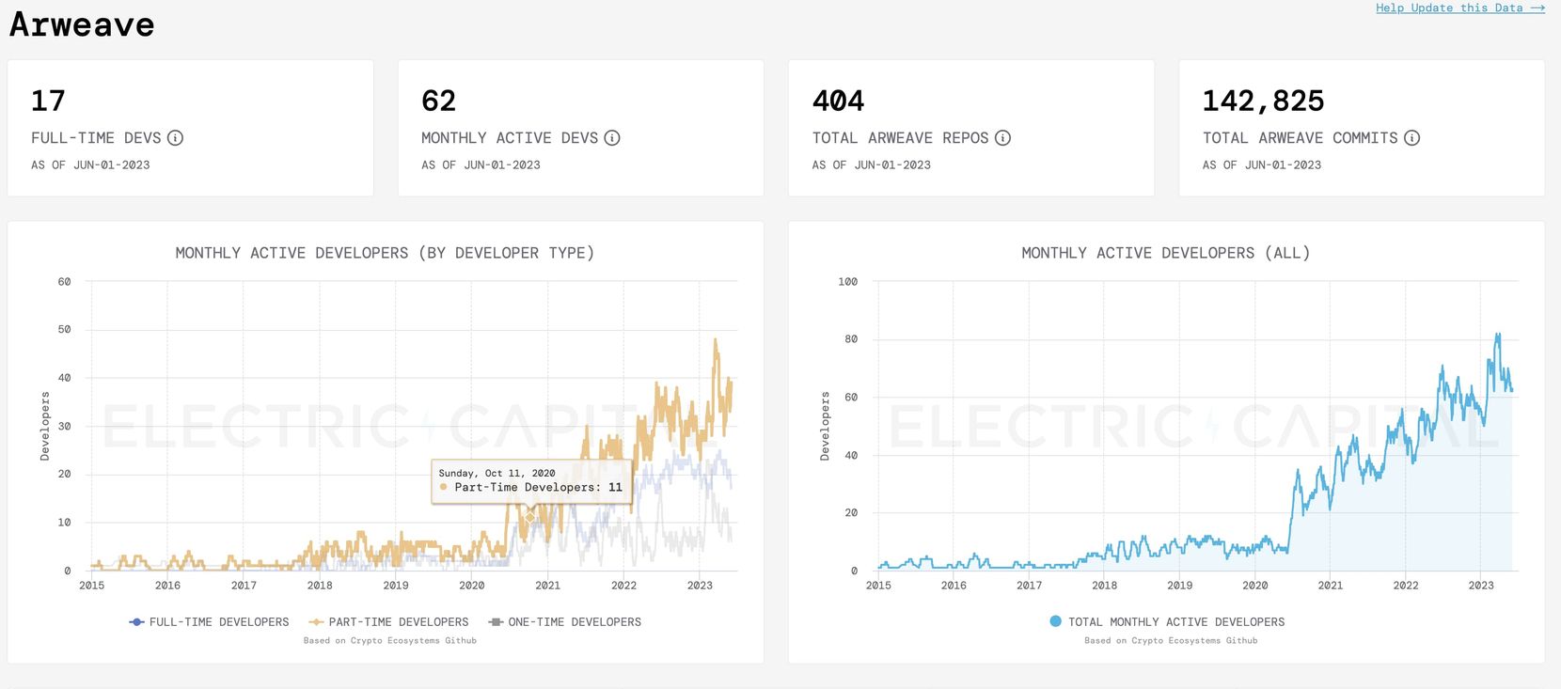This screenshot has height=689, width=1561.
Task: Open info icon for Total Arweave Repos
Action: [1003, 138]
